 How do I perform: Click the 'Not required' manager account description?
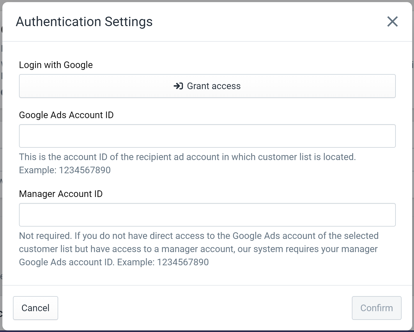[199, 249]
